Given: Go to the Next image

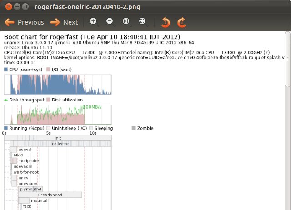Looking at the screenshot, I should pyautogui.click(x=64, y=22).
